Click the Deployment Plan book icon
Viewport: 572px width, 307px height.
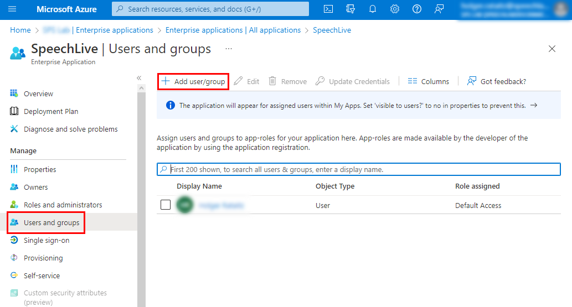pos(14,111)
